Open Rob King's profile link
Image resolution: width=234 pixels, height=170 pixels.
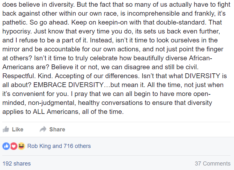point(39,146)
